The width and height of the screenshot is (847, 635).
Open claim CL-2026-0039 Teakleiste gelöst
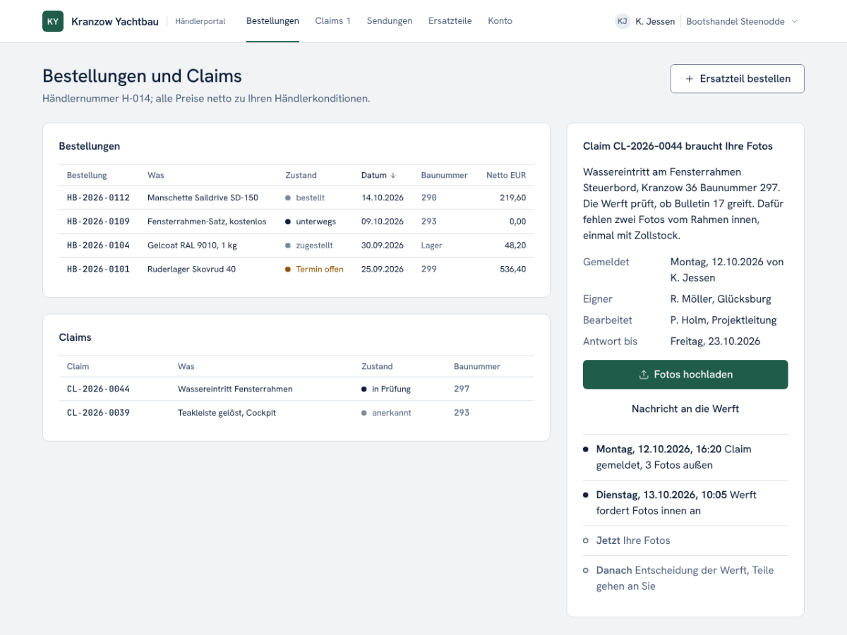coord(296,413)
